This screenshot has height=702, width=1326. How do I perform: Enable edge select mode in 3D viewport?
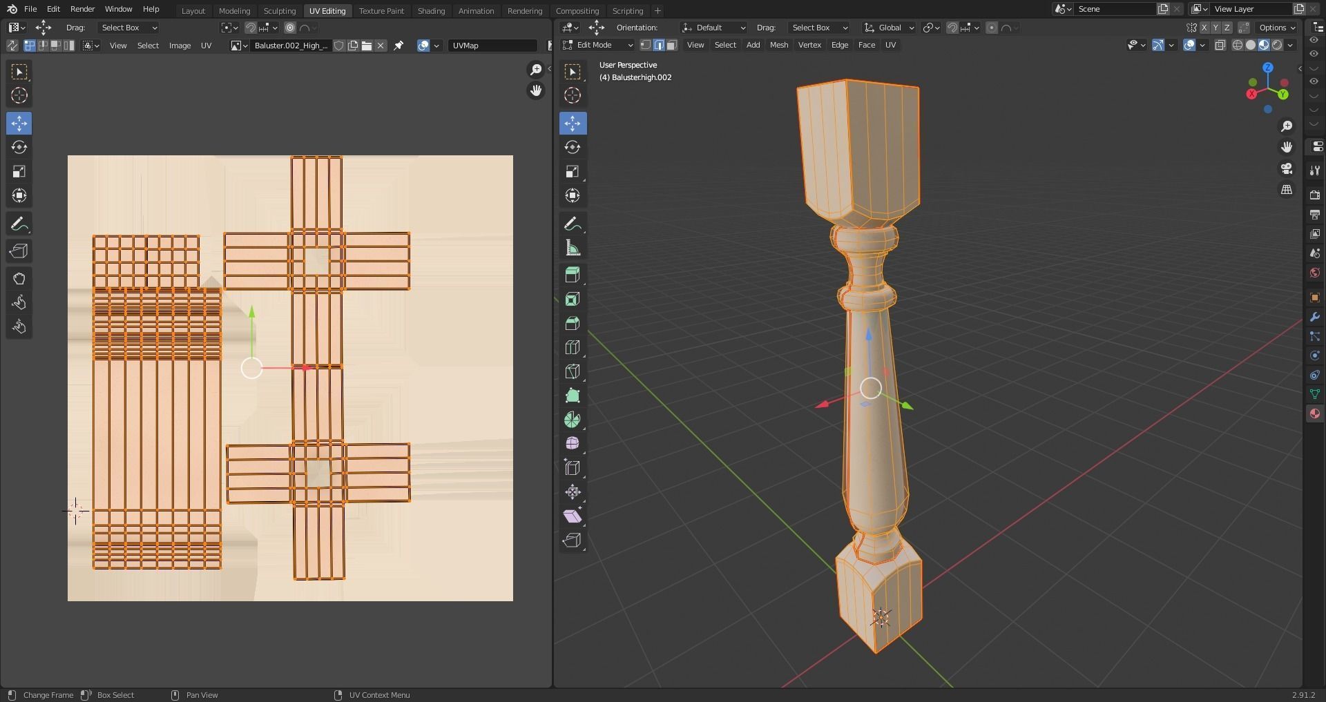click(659, 45)
